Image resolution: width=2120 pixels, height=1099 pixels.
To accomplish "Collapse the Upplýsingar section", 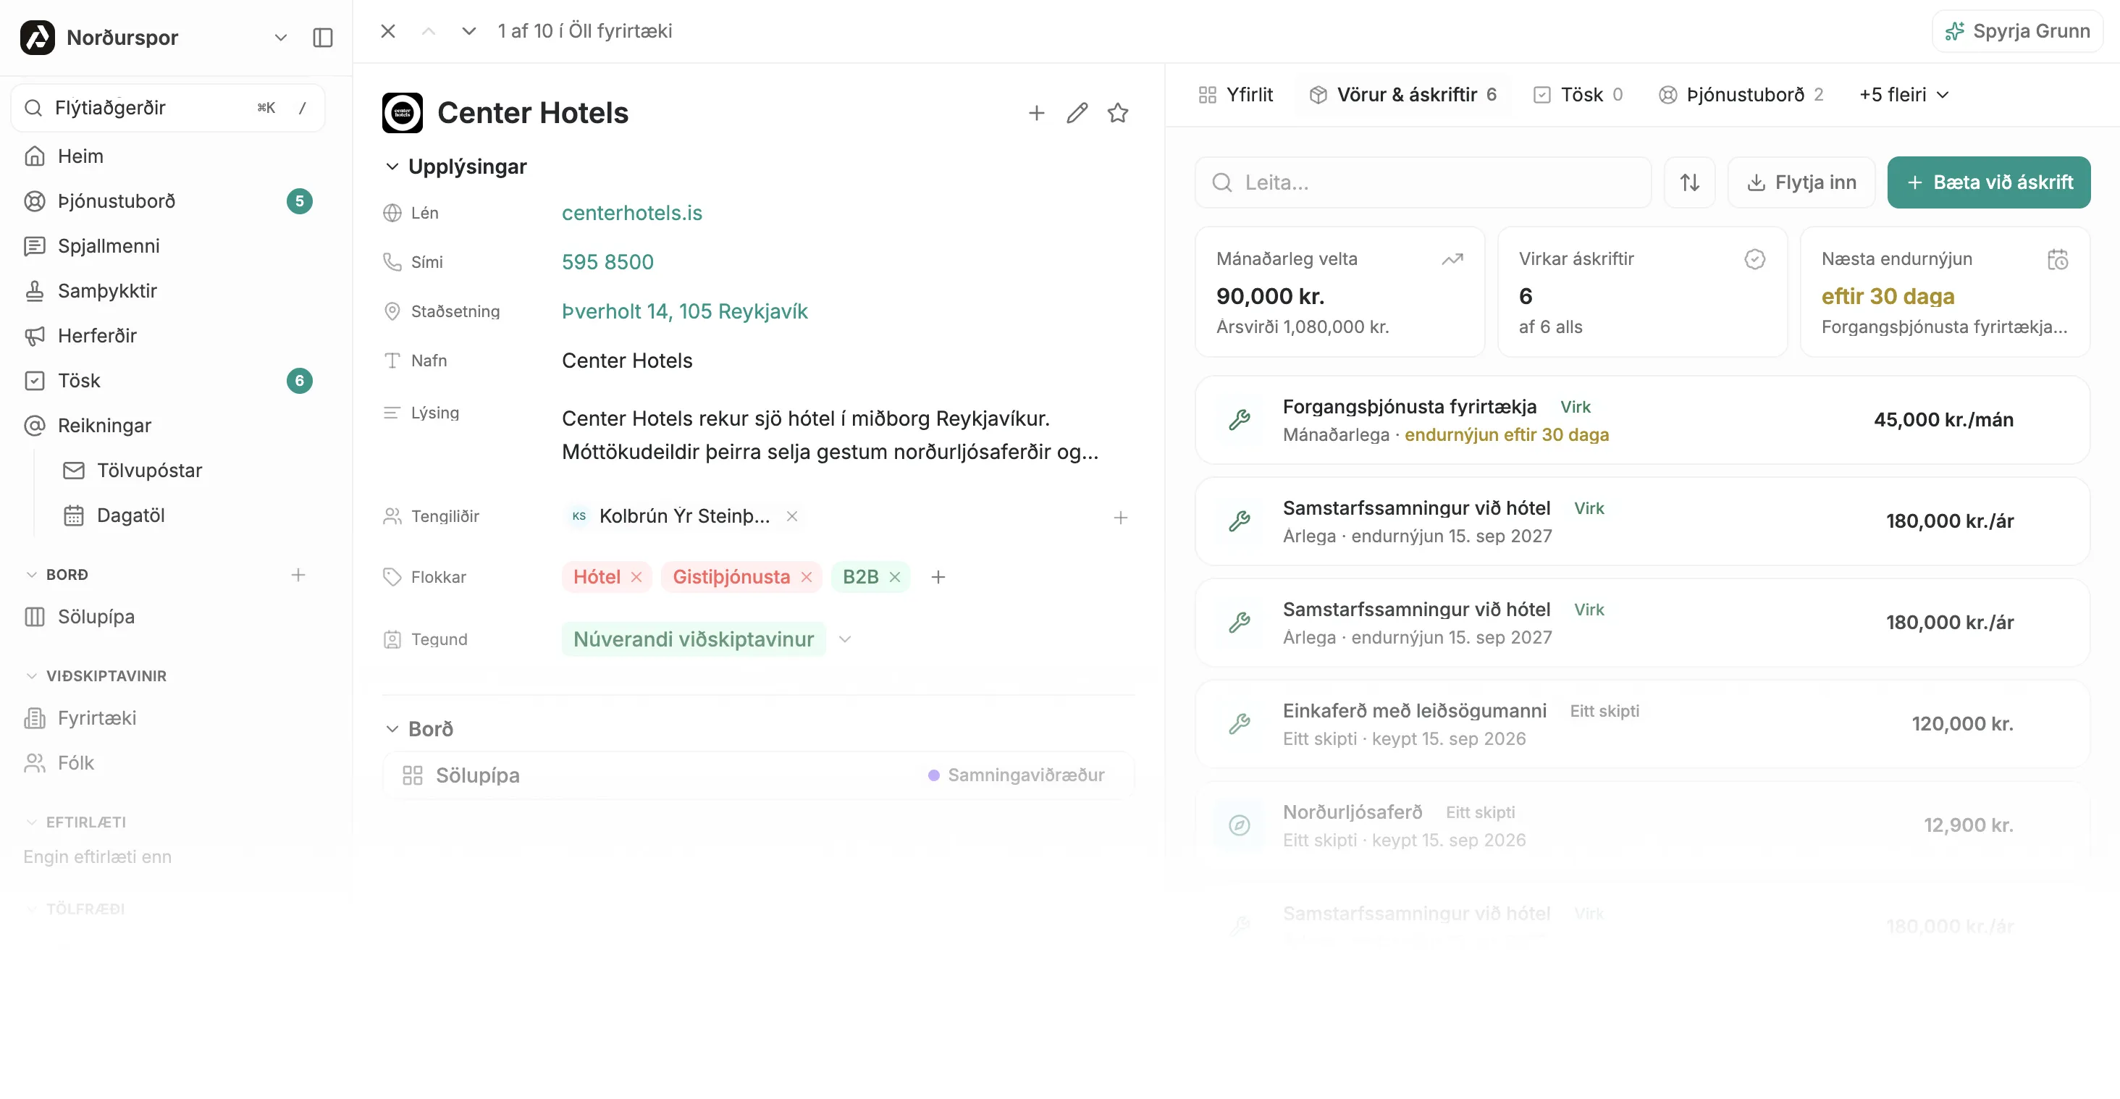I will [x=392, y=167].
